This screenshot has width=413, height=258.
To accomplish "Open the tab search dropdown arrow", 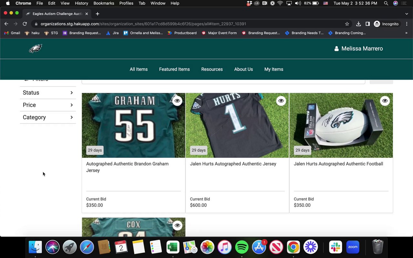I will (407, 14).
